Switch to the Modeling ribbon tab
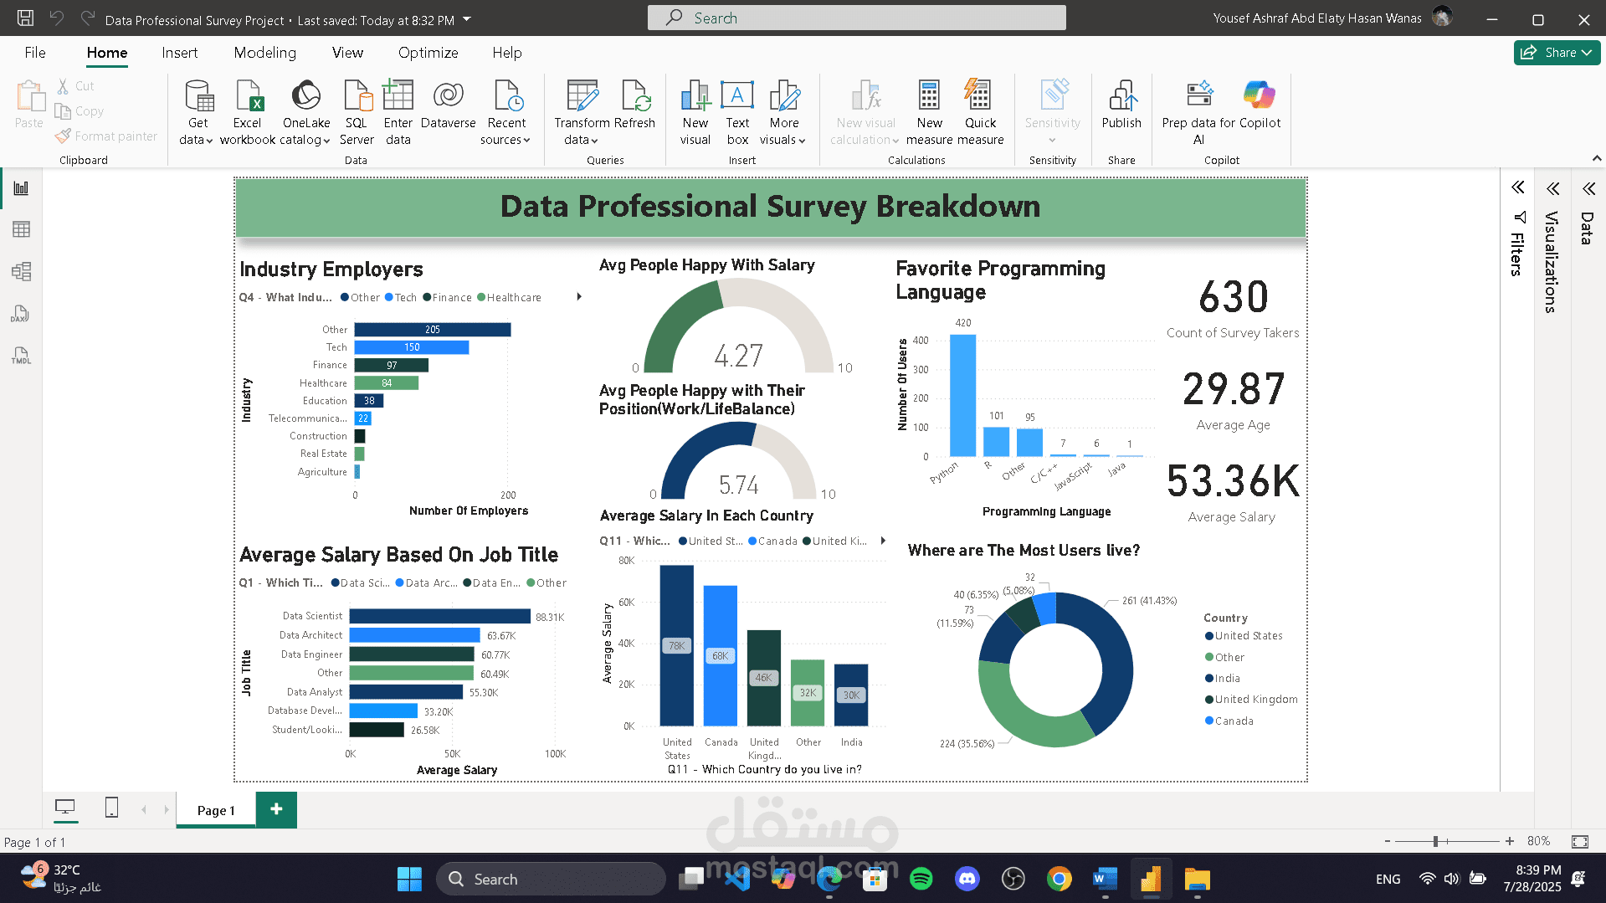This screenshot has height=903, width=1606. coord(264,53)
